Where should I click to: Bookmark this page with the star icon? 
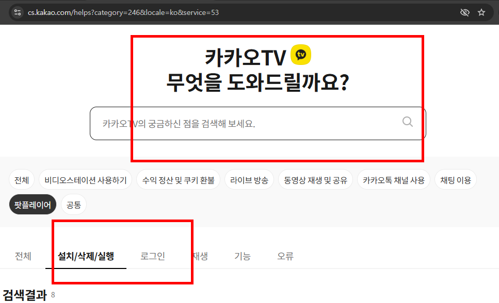pyautogui.click(x=482, y=12)
